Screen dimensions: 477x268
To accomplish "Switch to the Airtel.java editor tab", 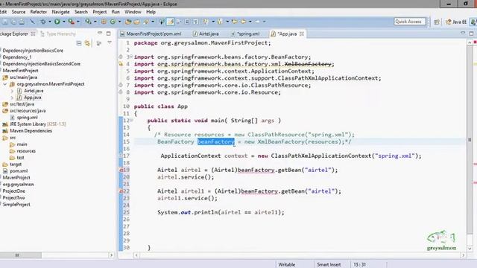I will (x=206, y=33).
